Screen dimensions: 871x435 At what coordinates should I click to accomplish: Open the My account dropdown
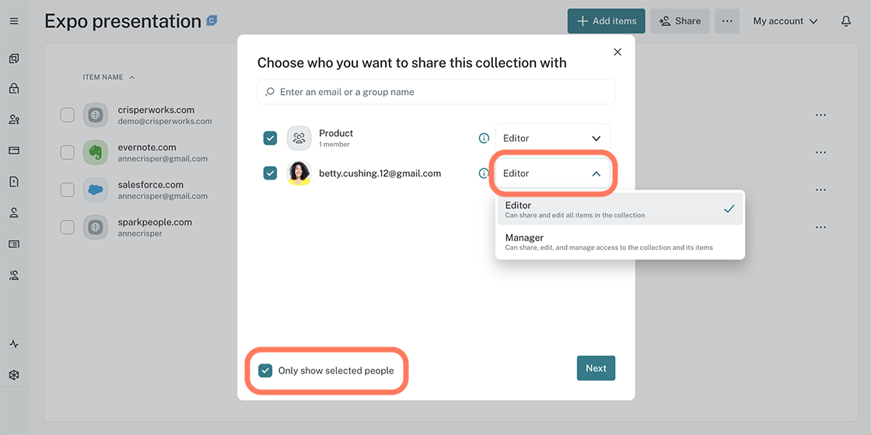tap(785, 21)
